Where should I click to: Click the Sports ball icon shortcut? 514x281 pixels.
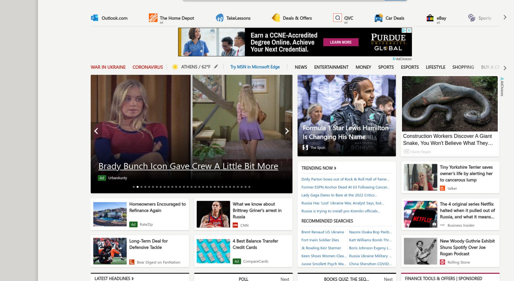click(472, 18)
